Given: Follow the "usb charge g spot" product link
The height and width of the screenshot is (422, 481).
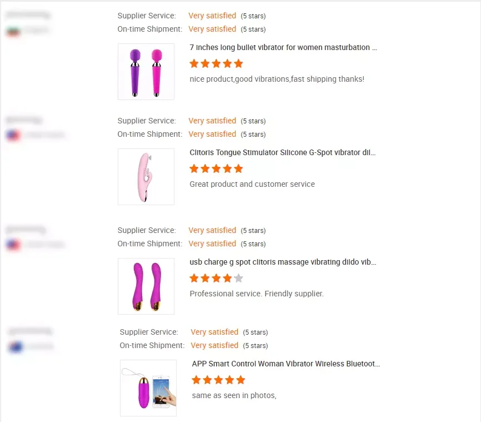Looking at the screenshot, I should pos(283,262).
